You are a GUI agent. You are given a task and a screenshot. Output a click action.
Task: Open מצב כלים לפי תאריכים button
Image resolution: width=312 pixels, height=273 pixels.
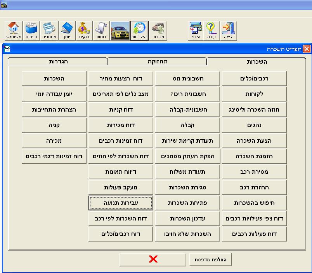pyautogui.click(x=121, y=94)
